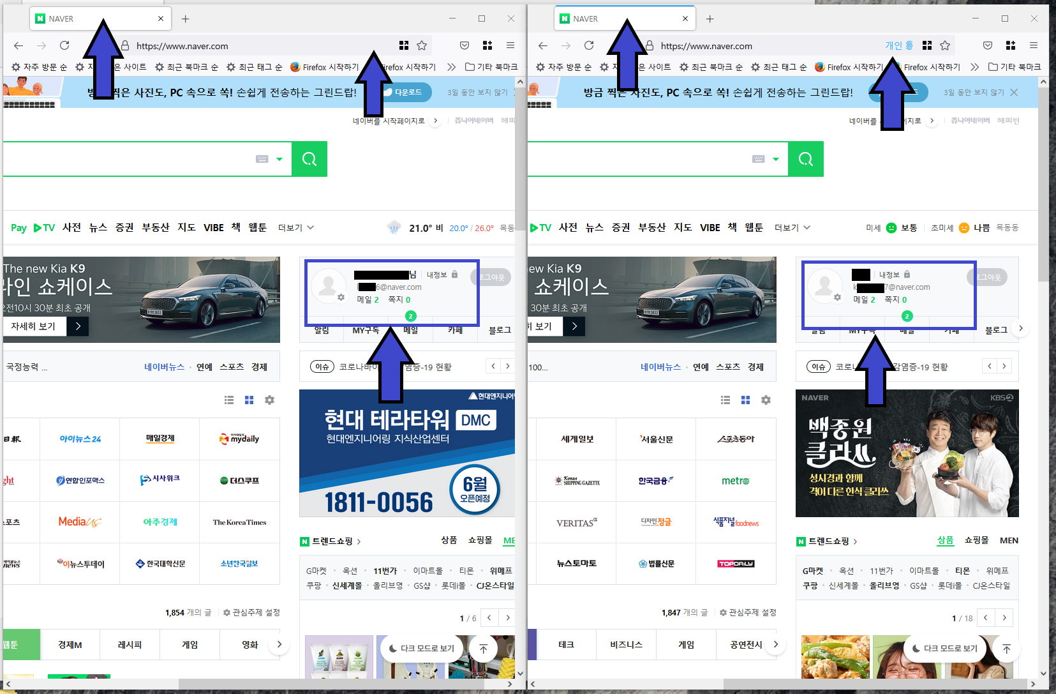
Task: Click 백종원 클라쓰 banner in right window
Action: 907,453
